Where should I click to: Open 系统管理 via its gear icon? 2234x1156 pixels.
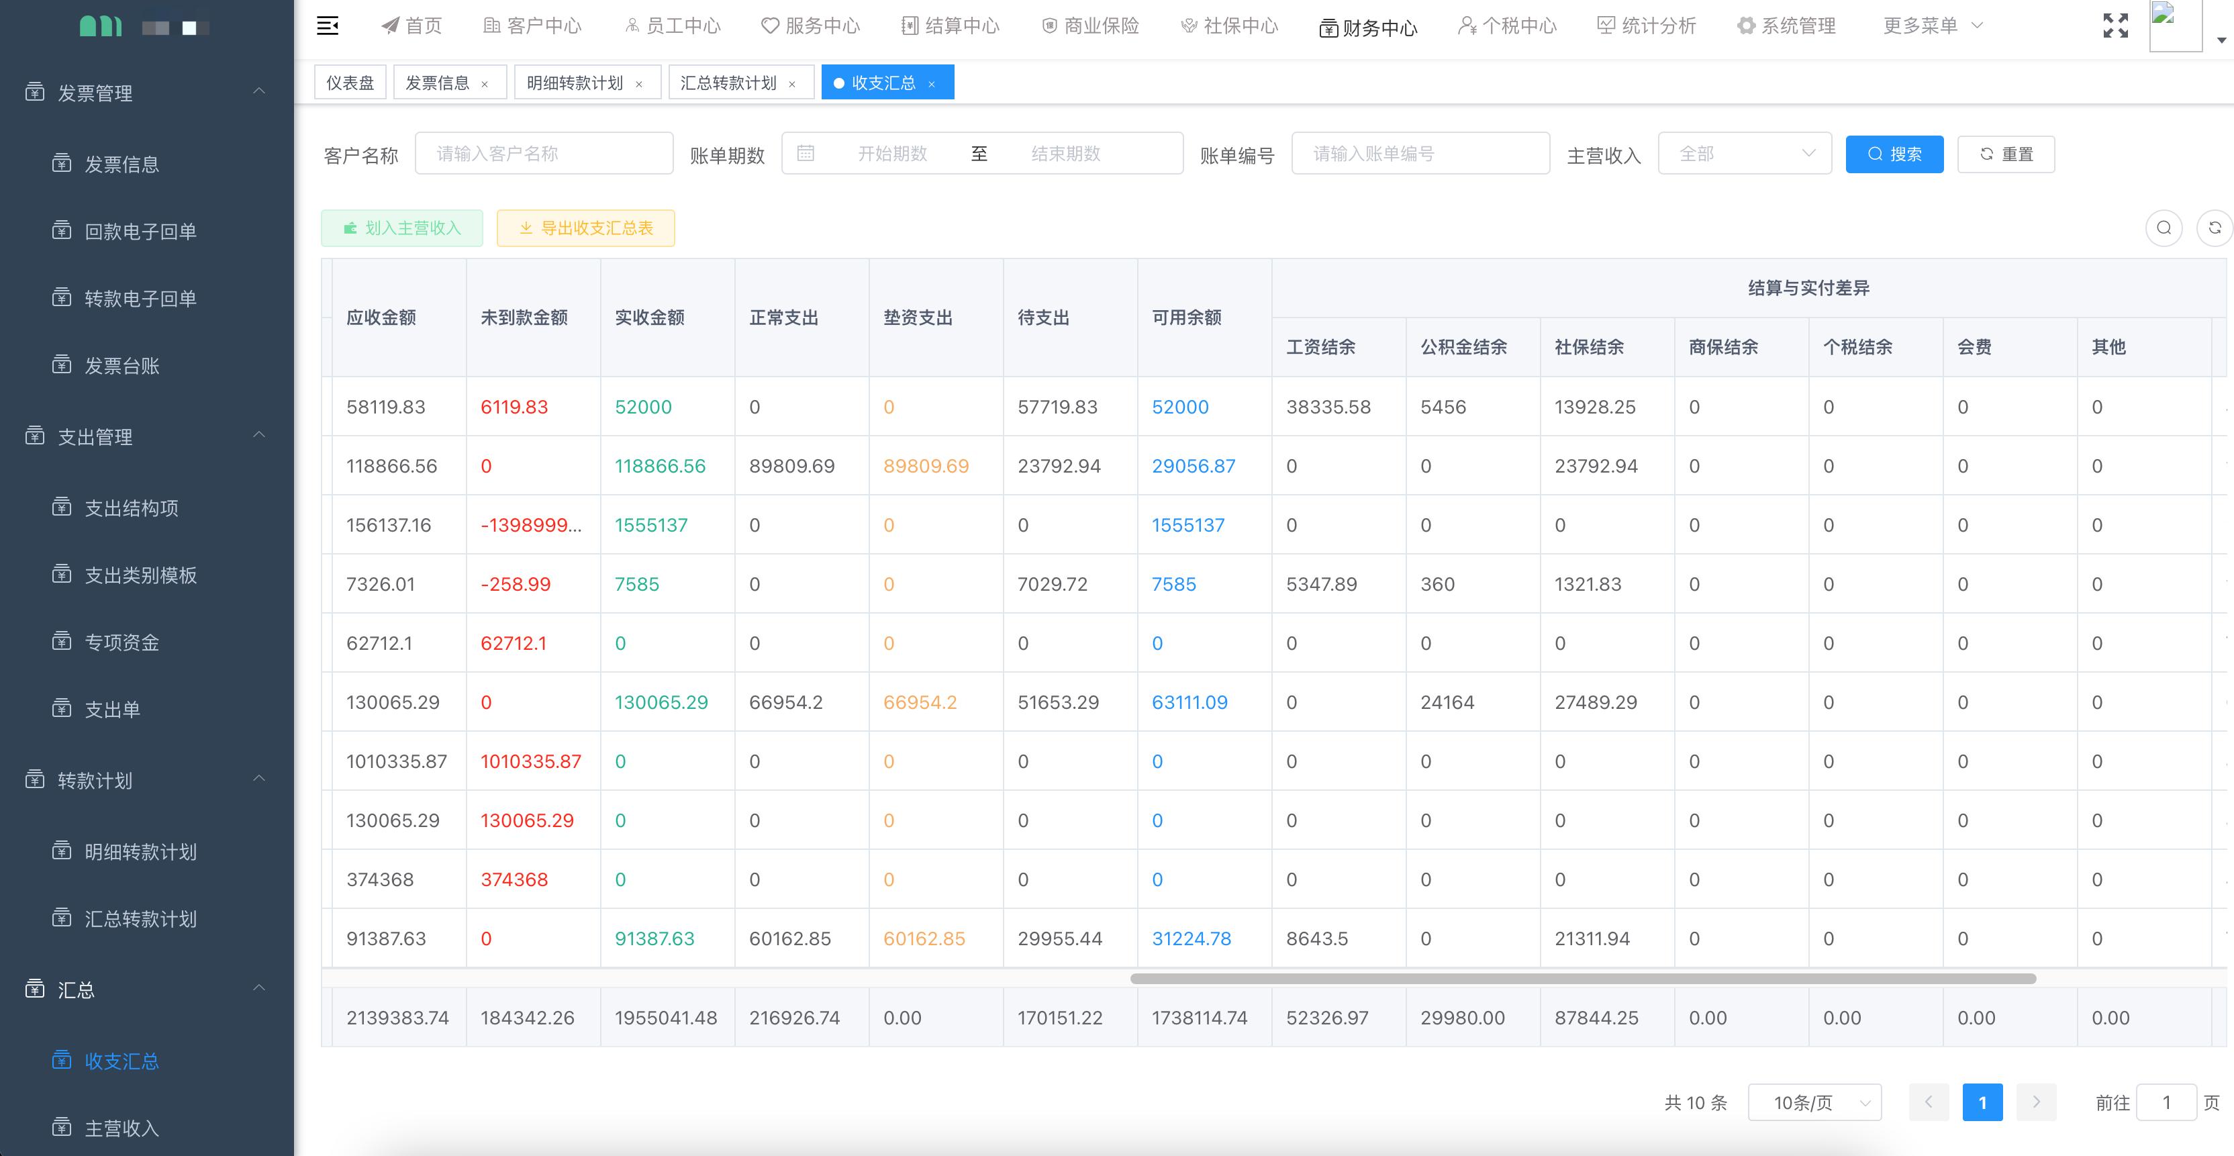click(x=1746, y=25)
